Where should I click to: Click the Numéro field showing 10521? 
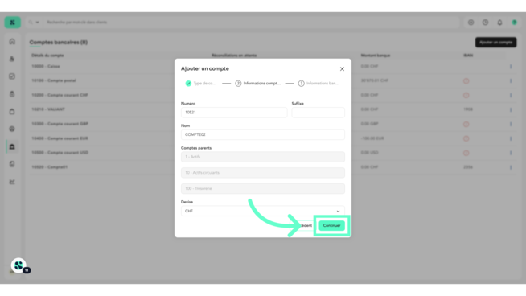234,113
